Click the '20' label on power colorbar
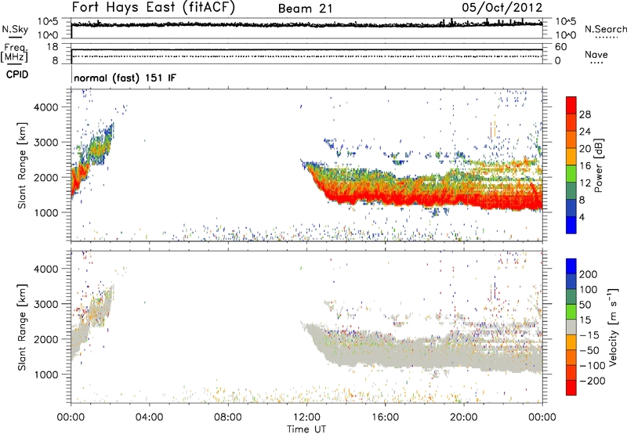 pyautogui.click(x=585, y=149)
